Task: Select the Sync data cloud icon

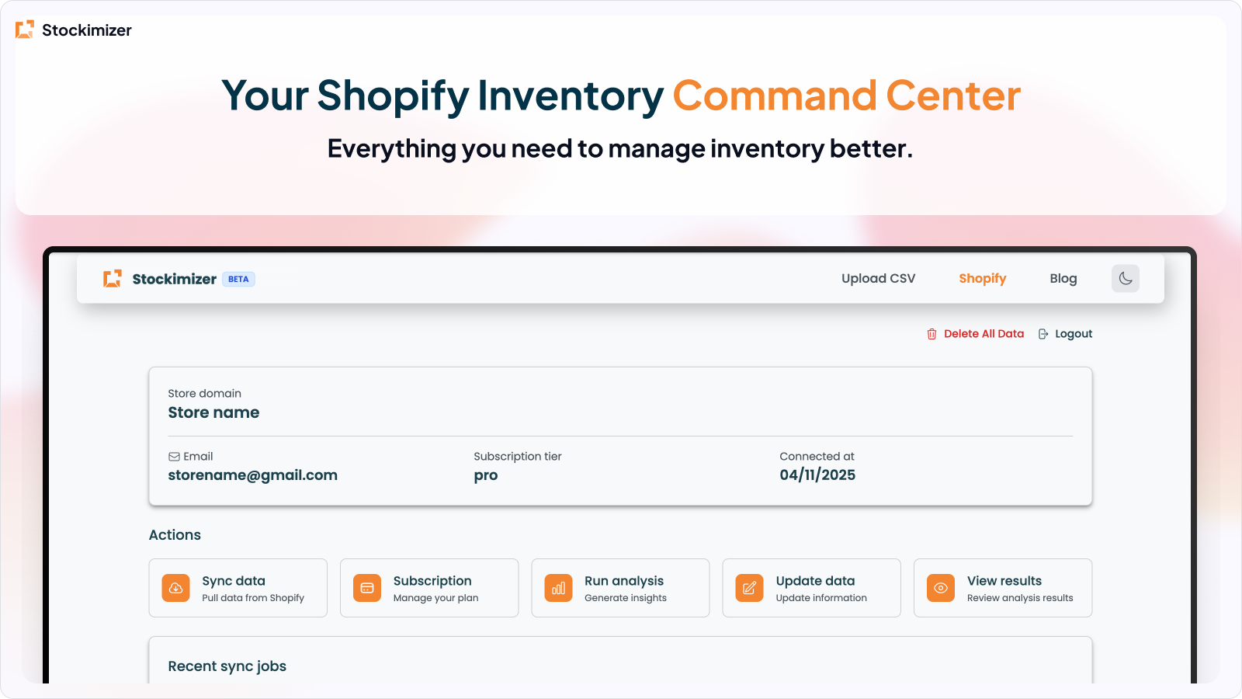Action: (175, 588)
